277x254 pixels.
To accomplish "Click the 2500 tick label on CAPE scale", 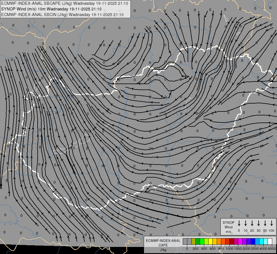I will point(255,249).
